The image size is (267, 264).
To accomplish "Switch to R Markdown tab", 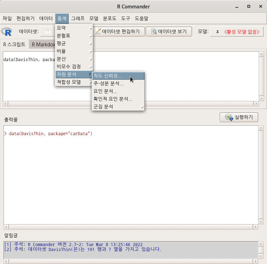I will pyautogui.click(x=42, y=45).
